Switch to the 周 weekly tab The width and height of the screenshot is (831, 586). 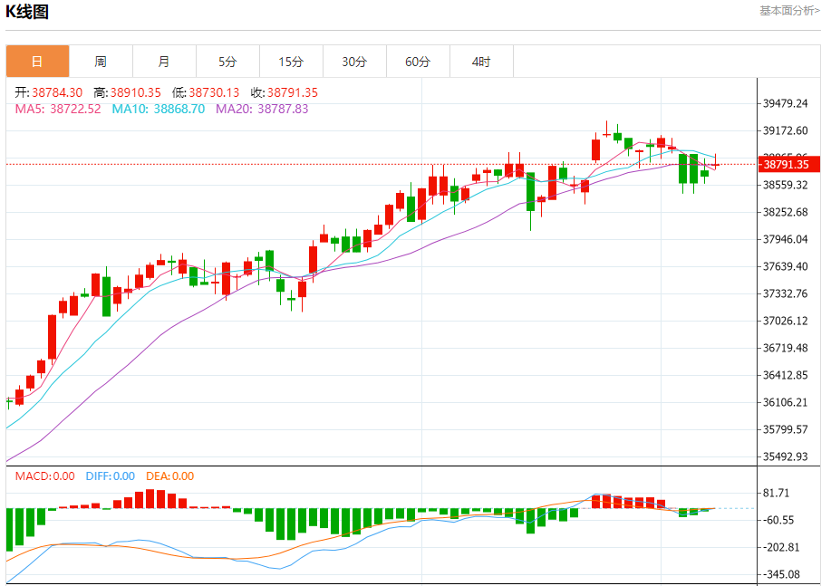click(101, 62)
